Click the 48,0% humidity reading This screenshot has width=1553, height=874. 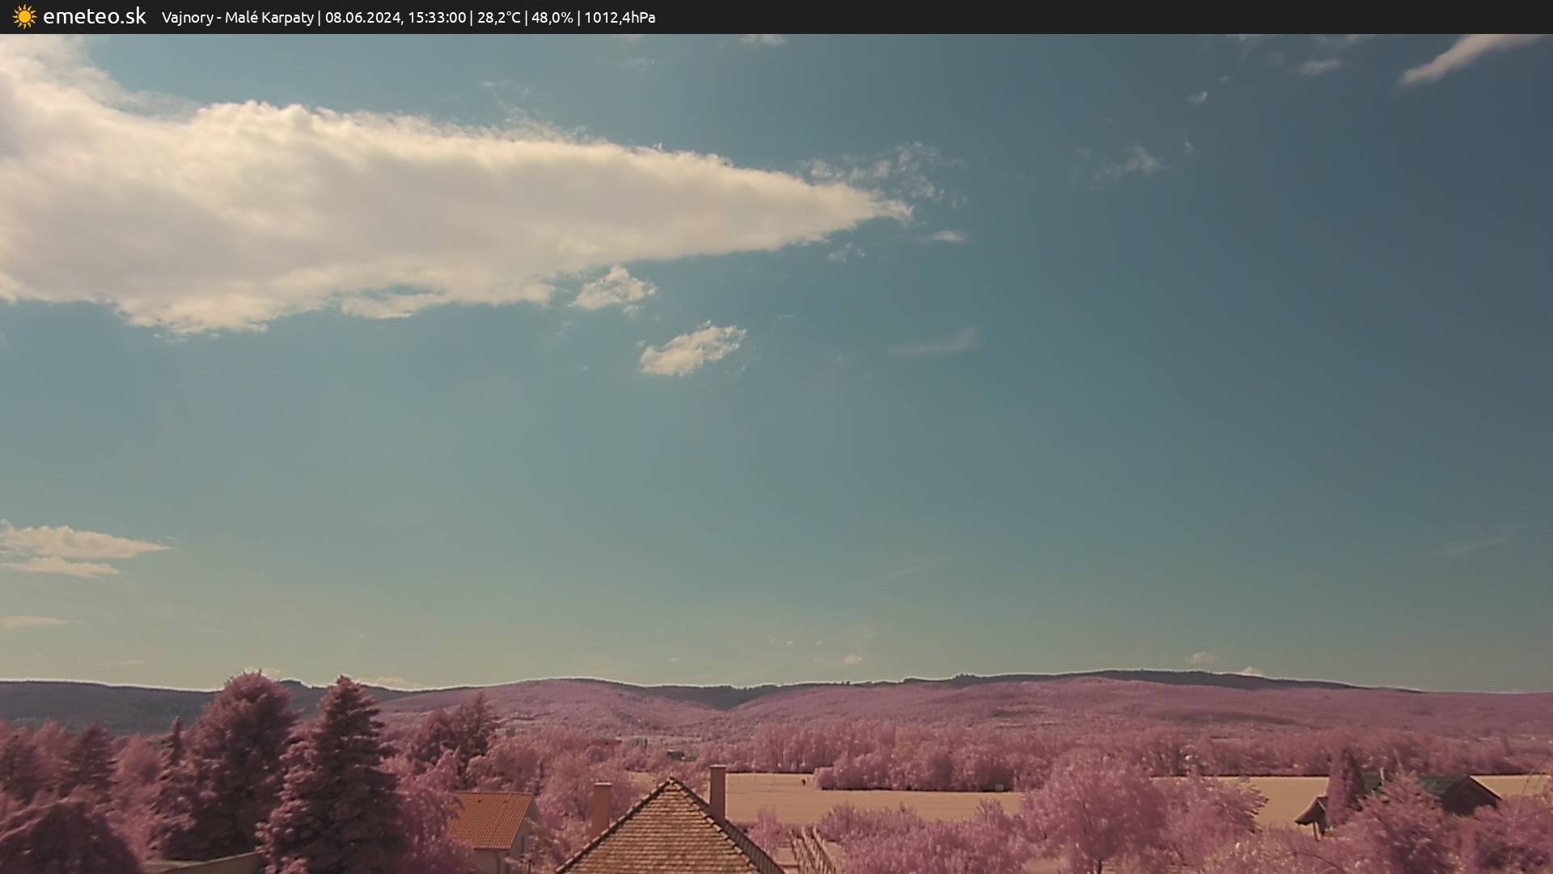coord(552,18)
